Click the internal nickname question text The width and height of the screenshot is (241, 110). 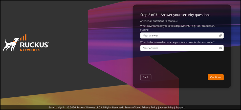click(177, 42)
